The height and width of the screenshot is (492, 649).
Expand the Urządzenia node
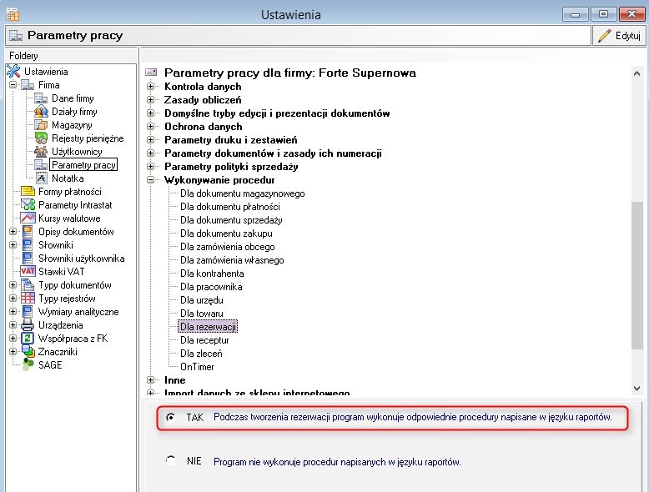coord(13,325)
